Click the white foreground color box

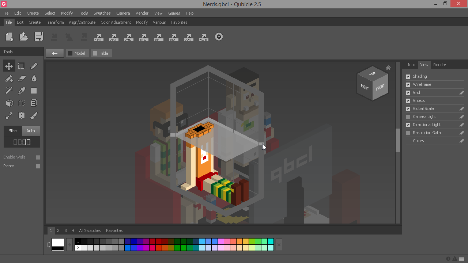(58, 242)
